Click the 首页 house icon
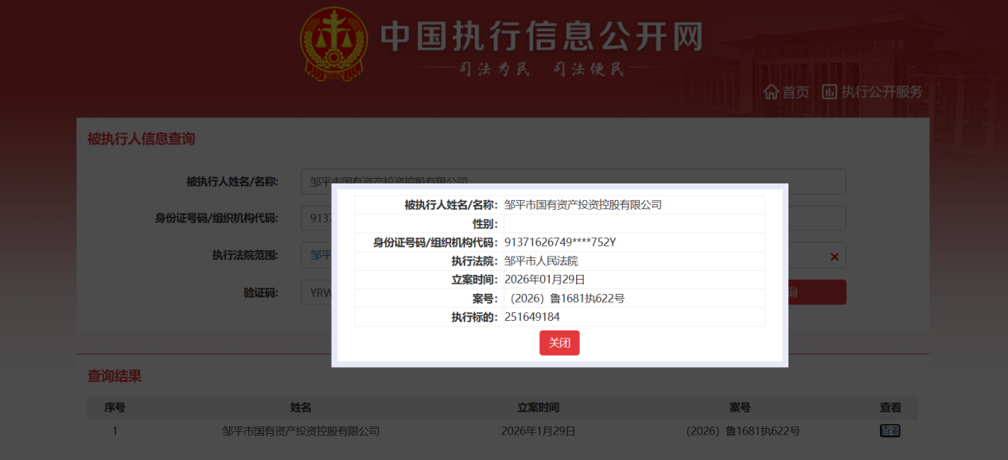The image size is (1008, 460). [x=771, y=92]
